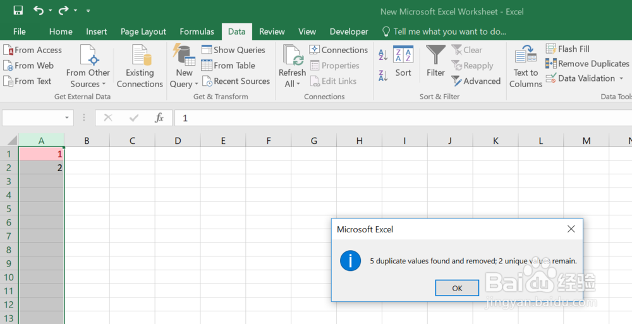632x324 pixels.
Task: Toggle the Filter funnel button
Action: pyautogui.click(x=435, y=61)
